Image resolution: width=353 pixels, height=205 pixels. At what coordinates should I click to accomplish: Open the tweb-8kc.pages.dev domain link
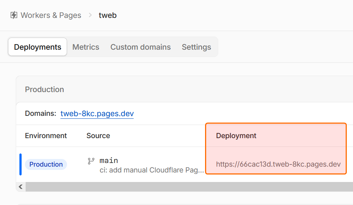coord(97,114)
